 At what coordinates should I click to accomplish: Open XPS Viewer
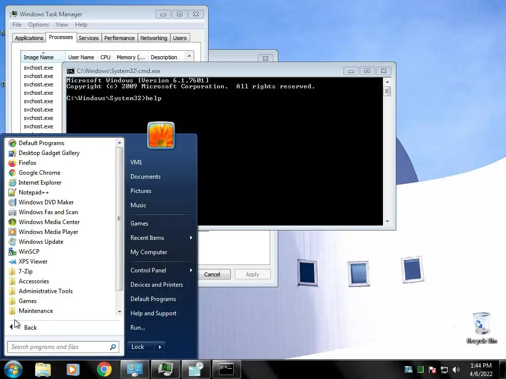(x=33, y=262)
